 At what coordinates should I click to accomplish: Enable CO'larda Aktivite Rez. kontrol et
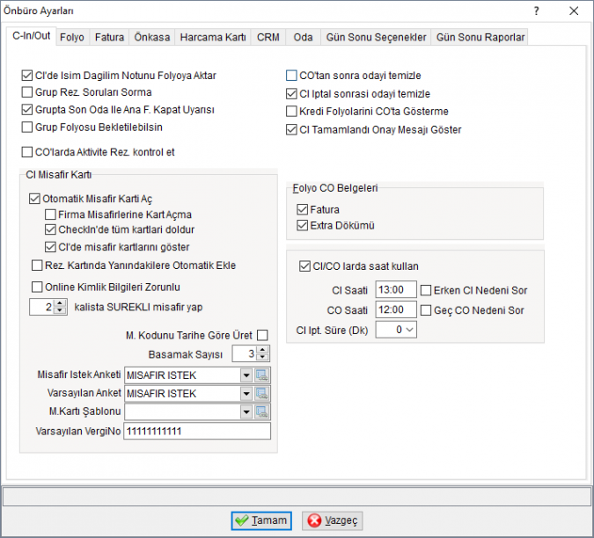(27, 152)
